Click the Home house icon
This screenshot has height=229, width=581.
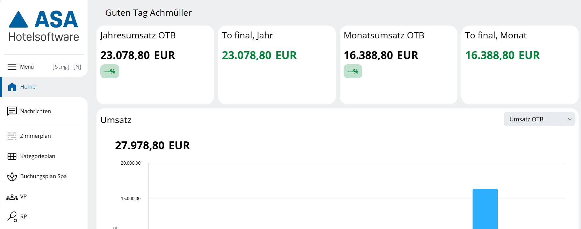[12, 87]
